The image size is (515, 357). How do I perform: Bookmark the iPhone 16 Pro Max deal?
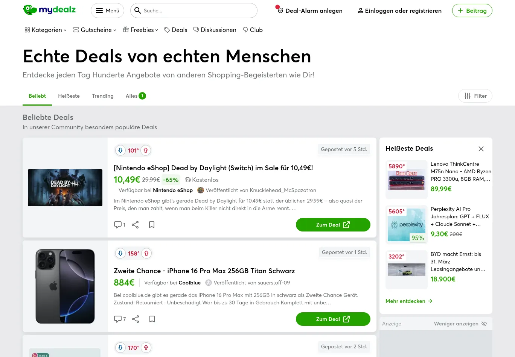152,319
